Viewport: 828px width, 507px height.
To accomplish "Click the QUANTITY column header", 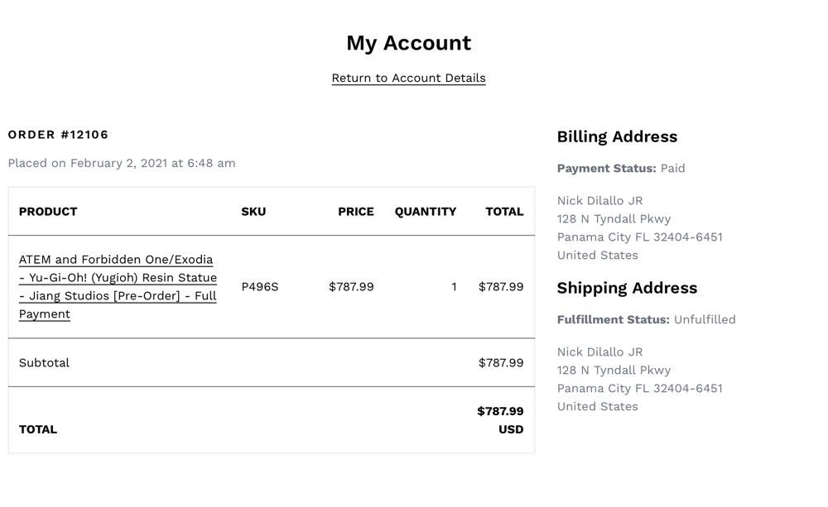I will 425,212.
